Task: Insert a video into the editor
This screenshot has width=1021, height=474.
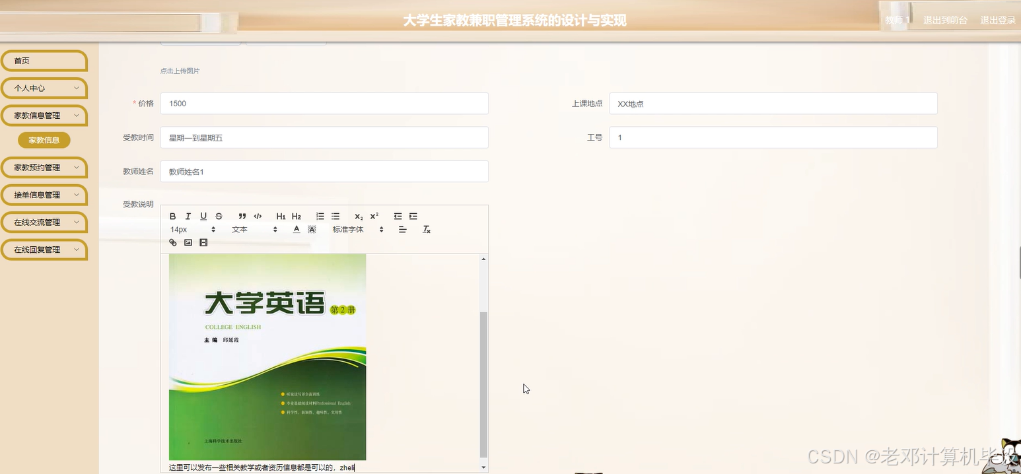Action: coord(203,243)
